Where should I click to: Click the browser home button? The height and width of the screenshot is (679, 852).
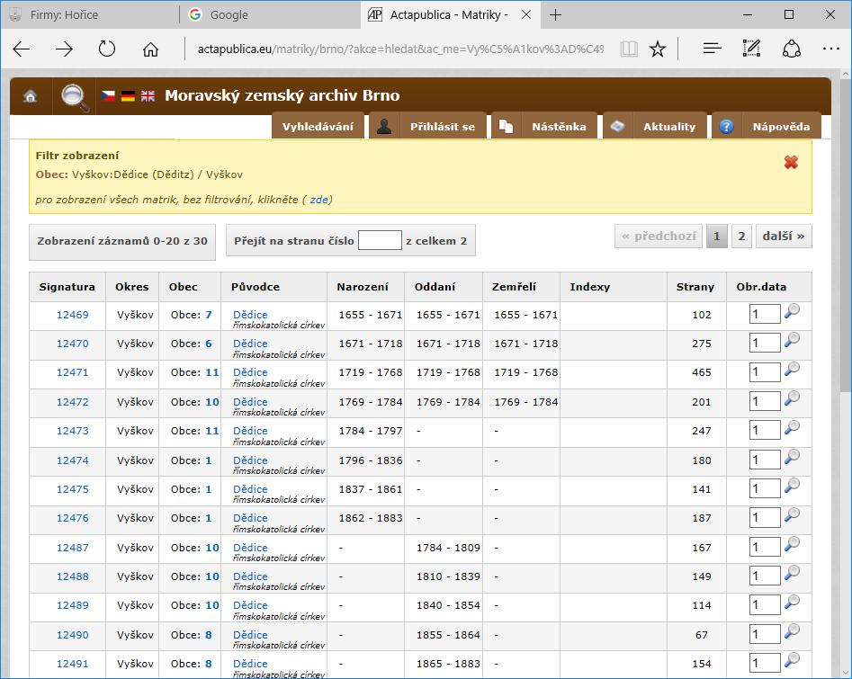[150, 49]
